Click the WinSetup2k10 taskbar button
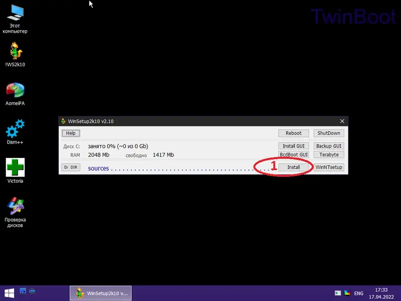Viewport: 401px width, 301px height. coord(101,293)
